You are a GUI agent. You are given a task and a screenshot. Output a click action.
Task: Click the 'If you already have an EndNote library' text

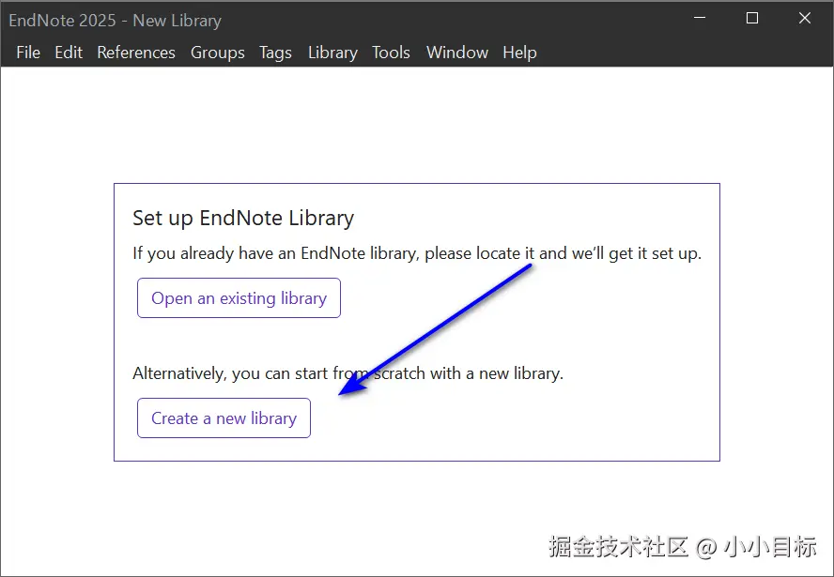click(x=417, y=253)
